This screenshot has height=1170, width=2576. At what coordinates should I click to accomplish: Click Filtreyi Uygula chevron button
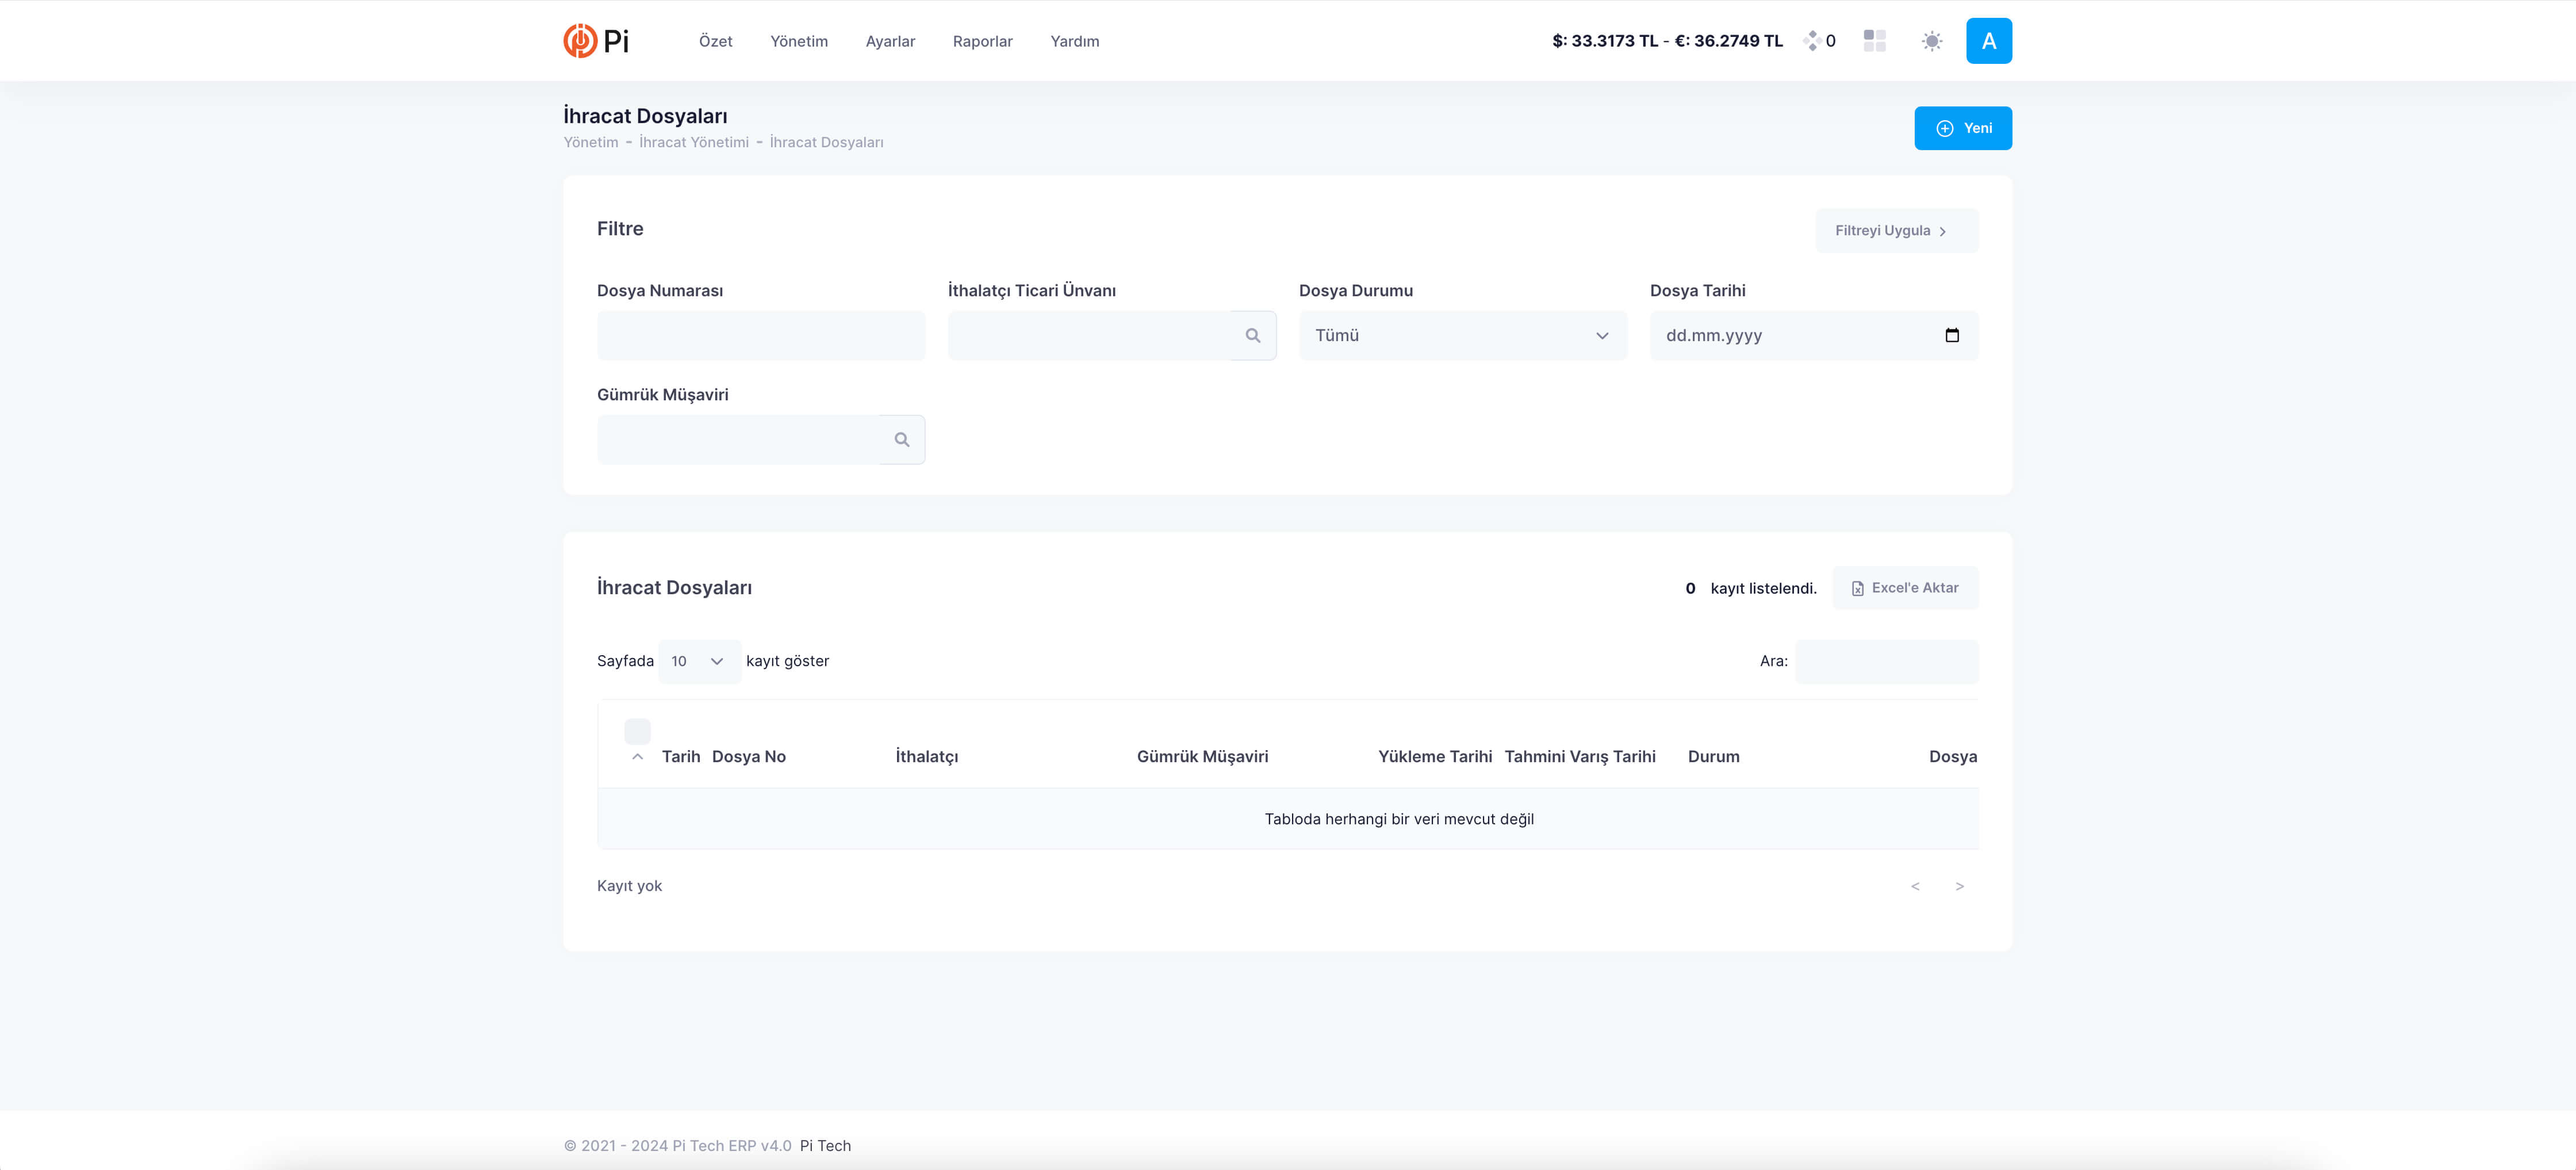(1896, 231)
